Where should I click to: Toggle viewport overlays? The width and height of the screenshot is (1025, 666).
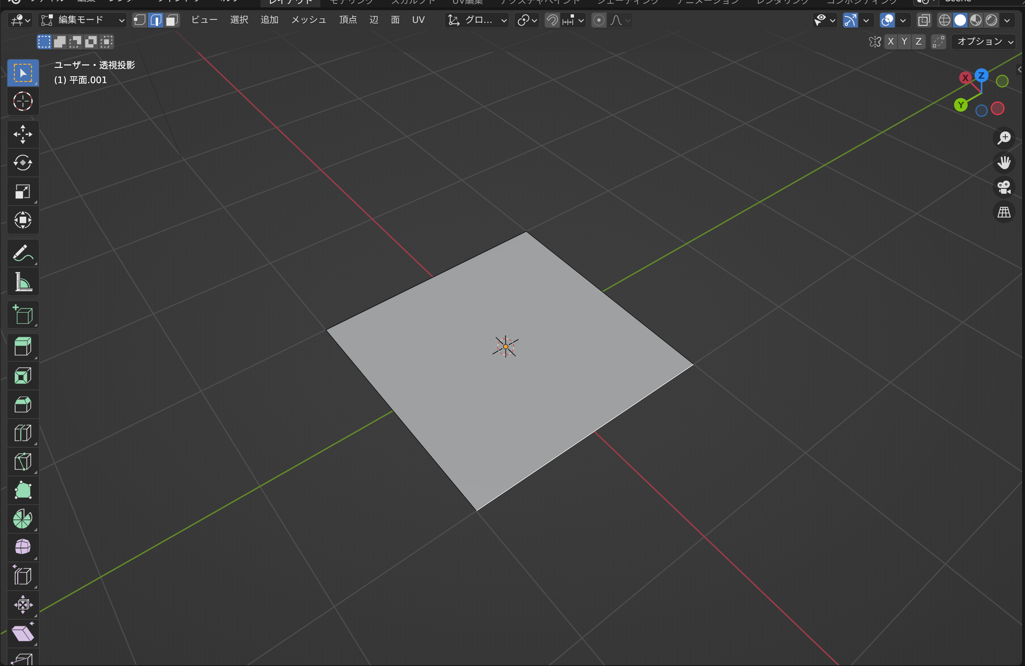tap(888, 20)
